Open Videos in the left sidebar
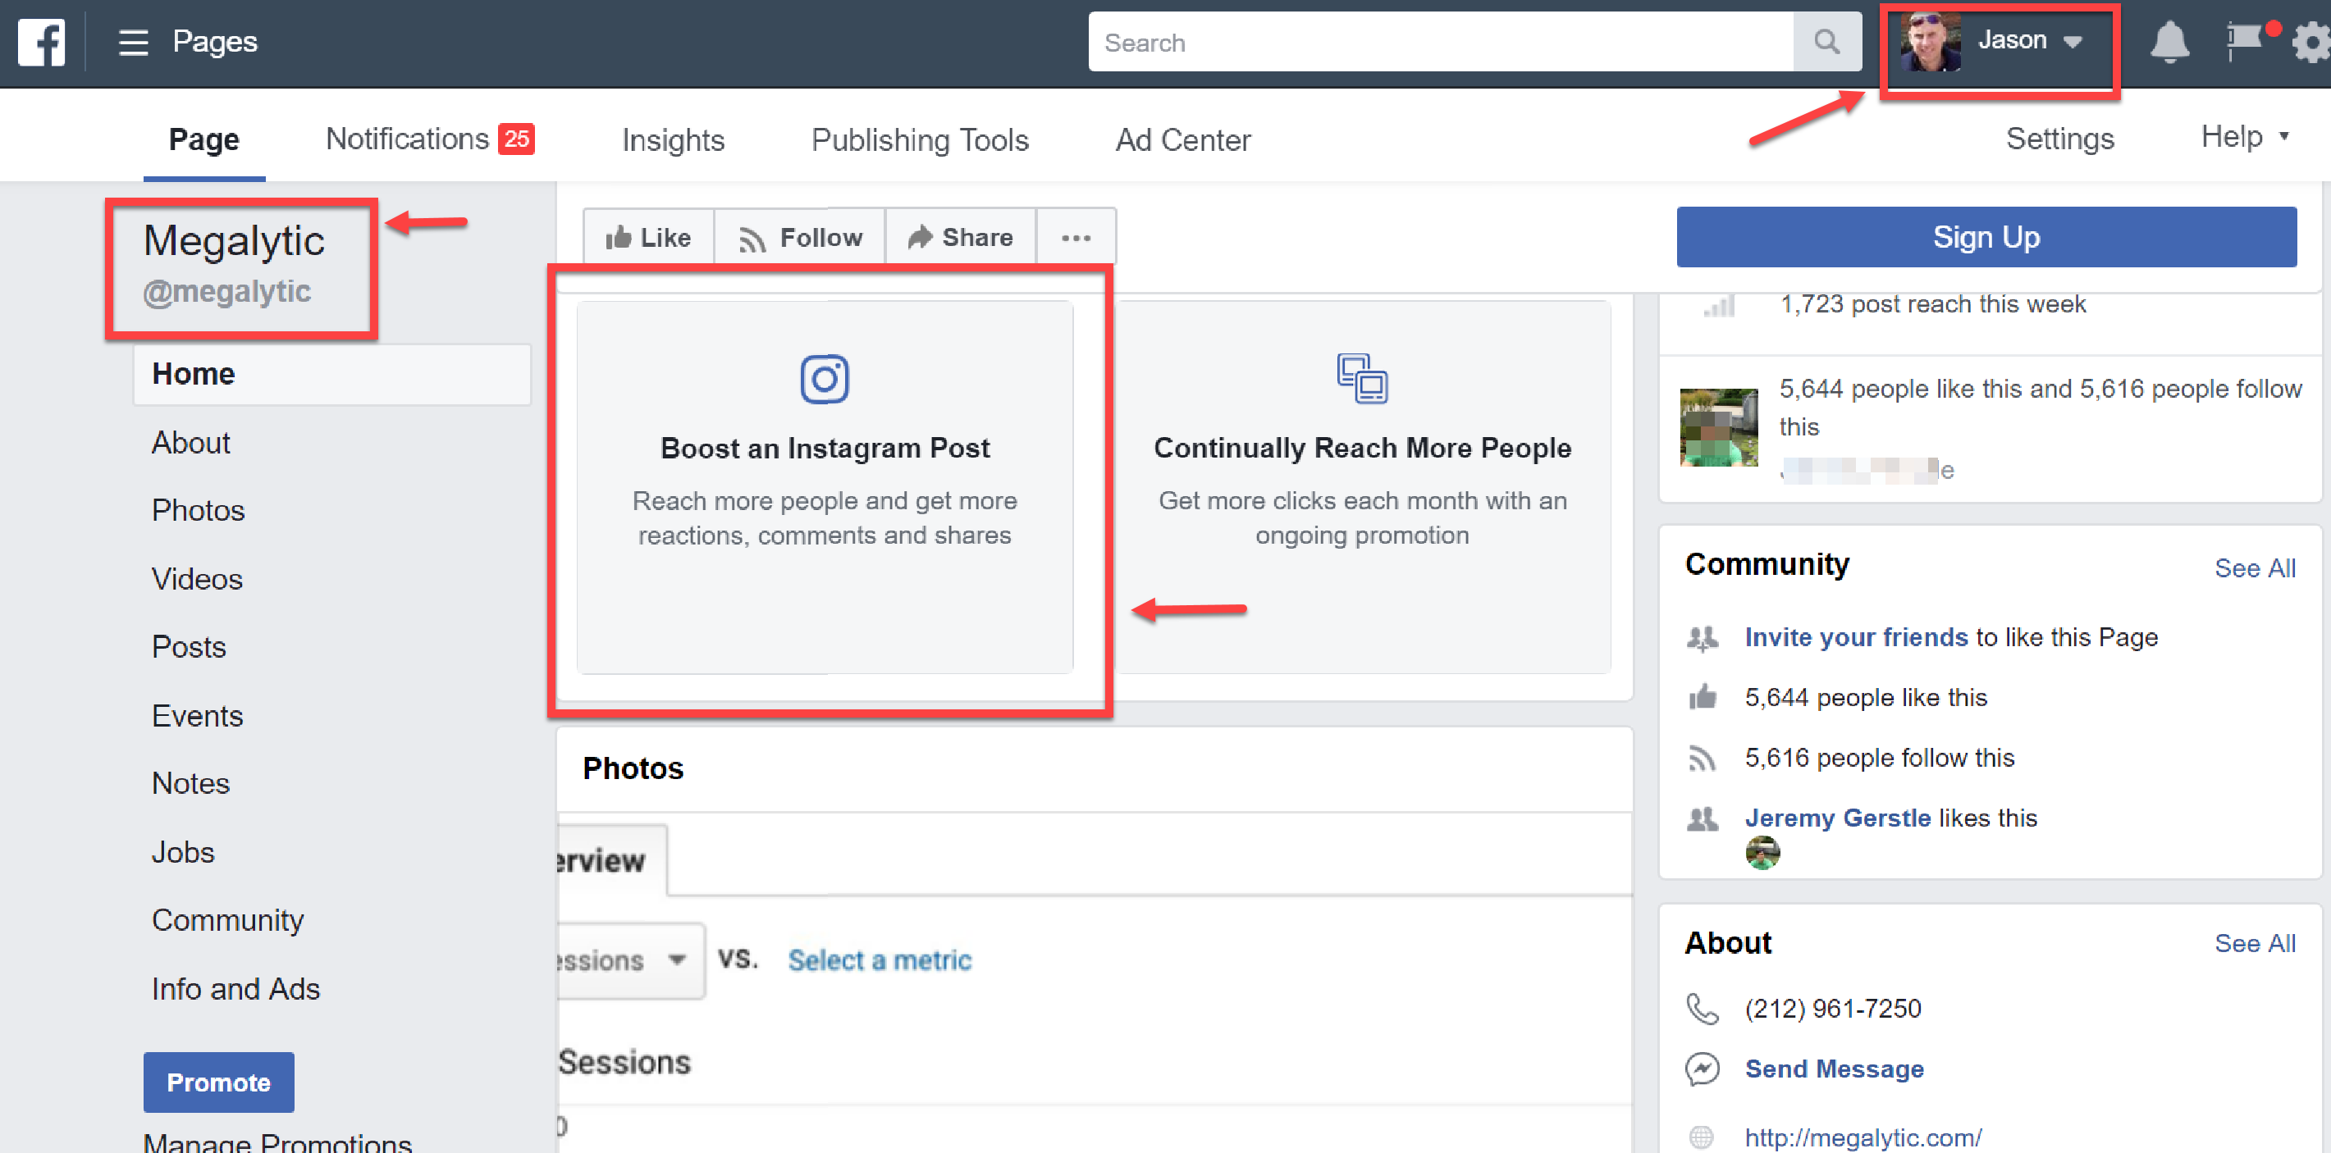This screenshot has width=2331, height=1153. pyautogui.click(x=197, y=579)
